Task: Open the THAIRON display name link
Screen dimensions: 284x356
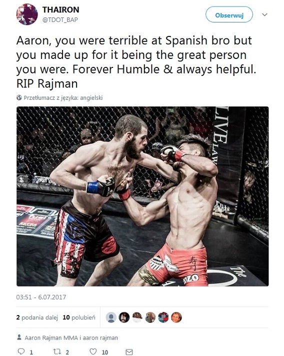Action: pyautogui.click(x=60, y=9)
